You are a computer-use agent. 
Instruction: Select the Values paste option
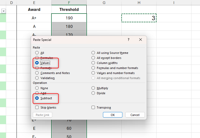tap(37, 63)
